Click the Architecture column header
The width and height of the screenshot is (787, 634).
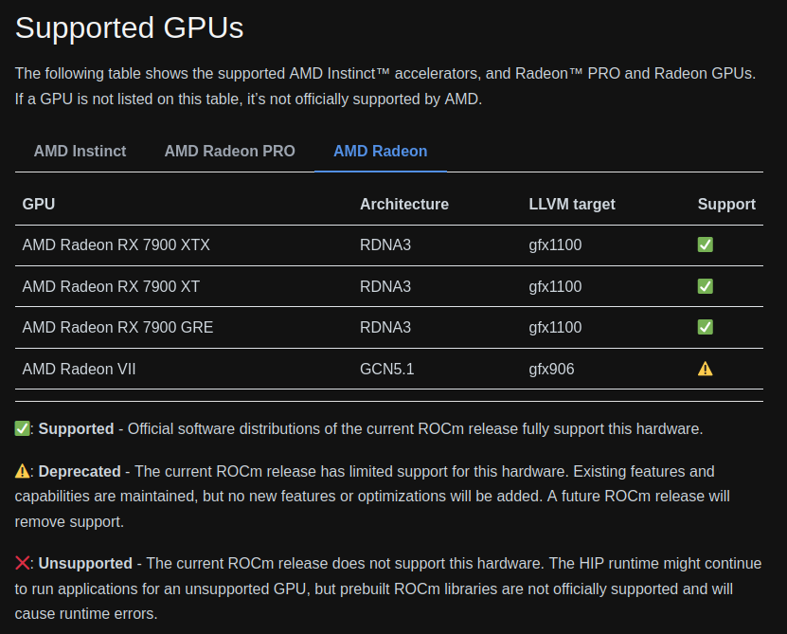403,204
